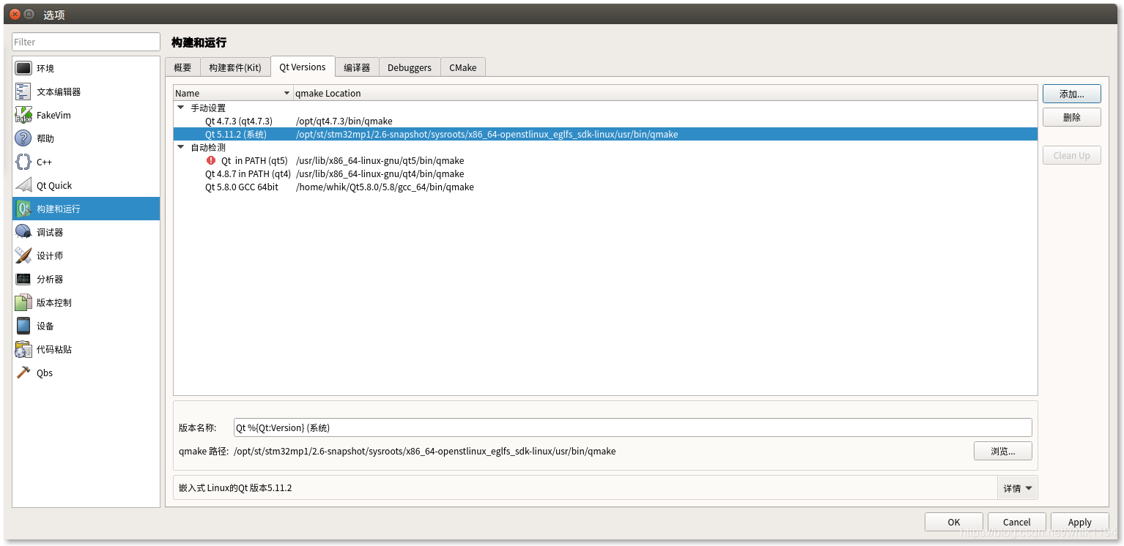1124x546 pixels.
Task: Collapse the 手动设置 (Manual) tree group
Action: pyautogui.click(x=181, y=108)
